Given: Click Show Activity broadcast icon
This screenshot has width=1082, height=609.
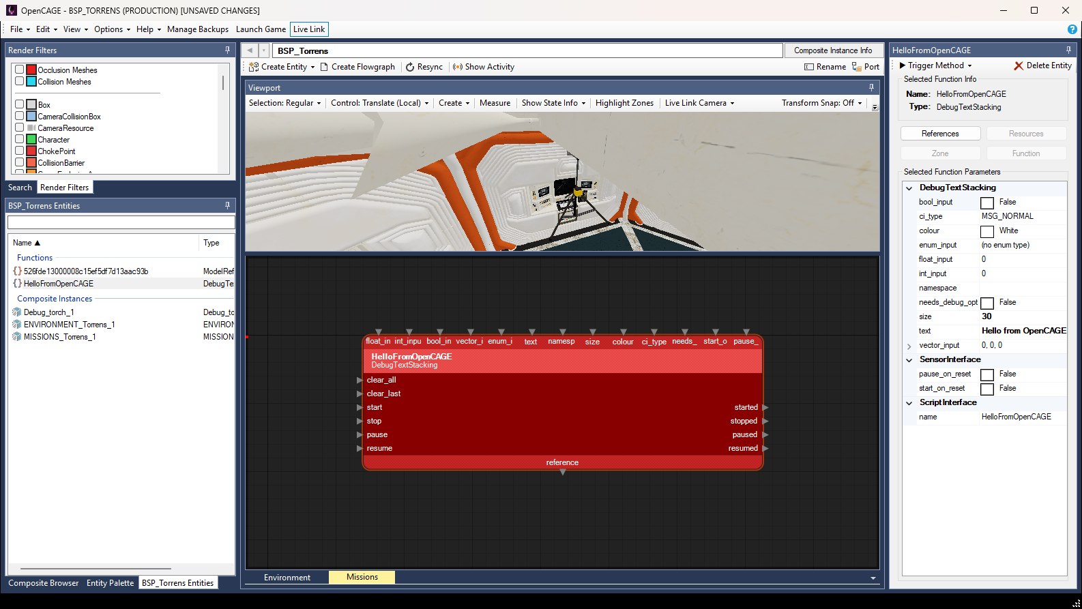Looking at the screenshot, I should pos(458,67).
